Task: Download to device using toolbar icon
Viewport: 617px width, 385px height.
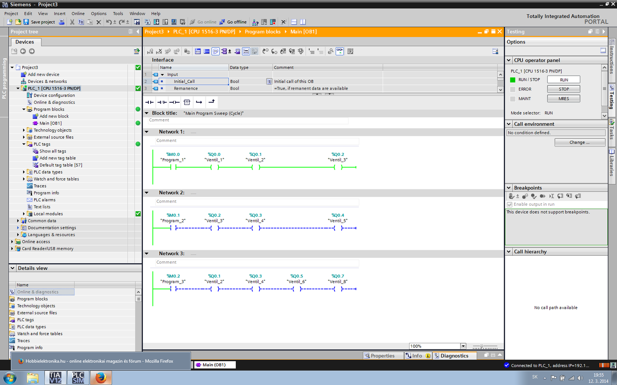Action: [x=156, y=22]
